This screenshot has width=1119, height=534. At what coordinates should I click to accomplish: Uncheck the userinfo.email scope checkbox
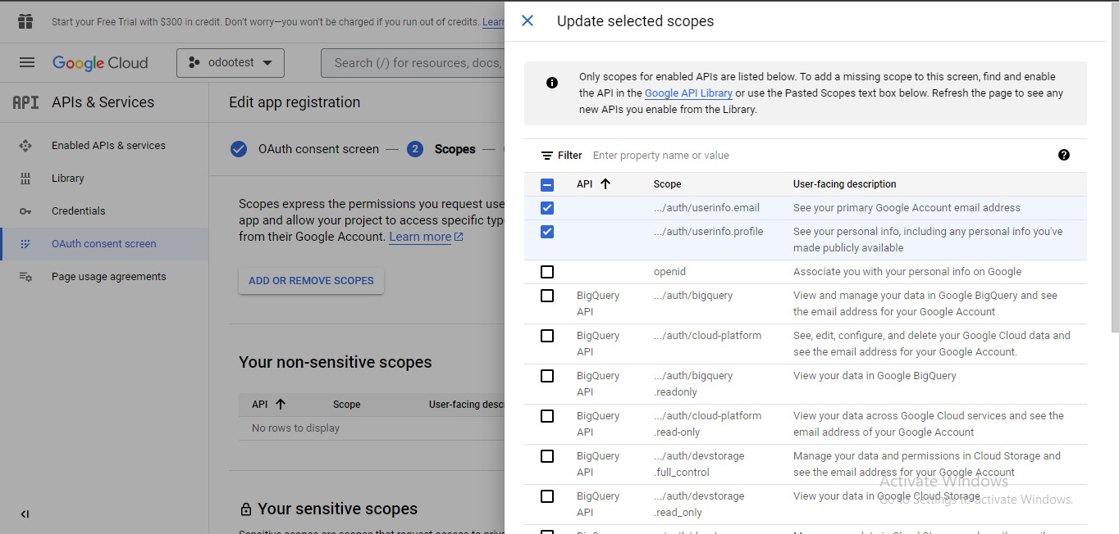click(x=547, y=208)
